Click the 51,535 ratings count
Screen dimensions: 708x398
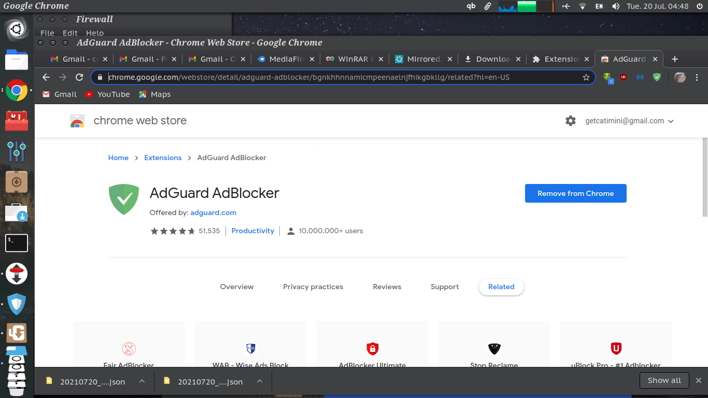coord(209,231)
